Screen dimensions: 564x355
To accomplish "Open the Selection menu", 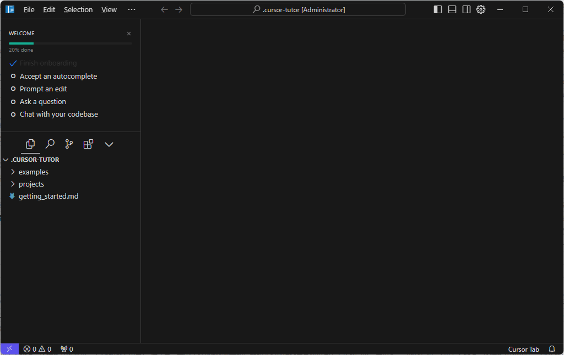I will pyautogui.click(x=78, y=10).
